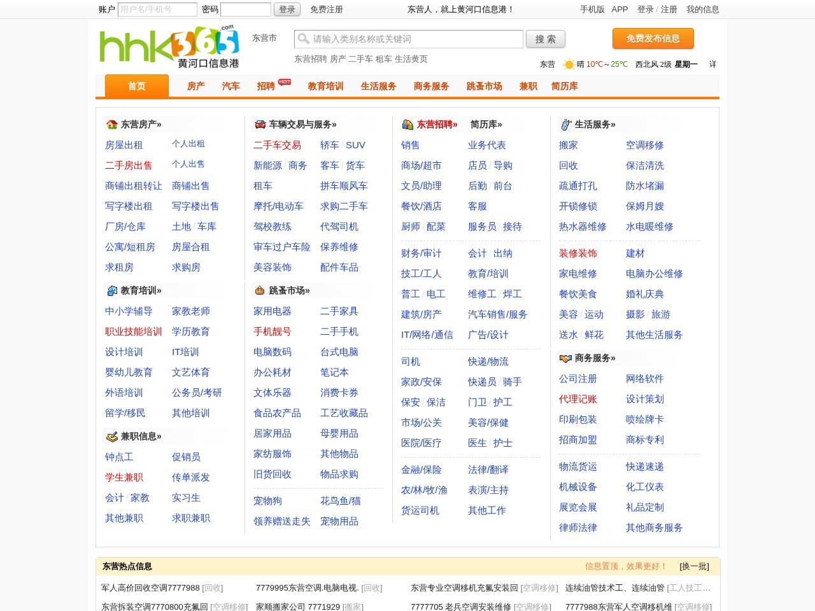
Task: Open the 驾校教练 category
Action: 273,227
